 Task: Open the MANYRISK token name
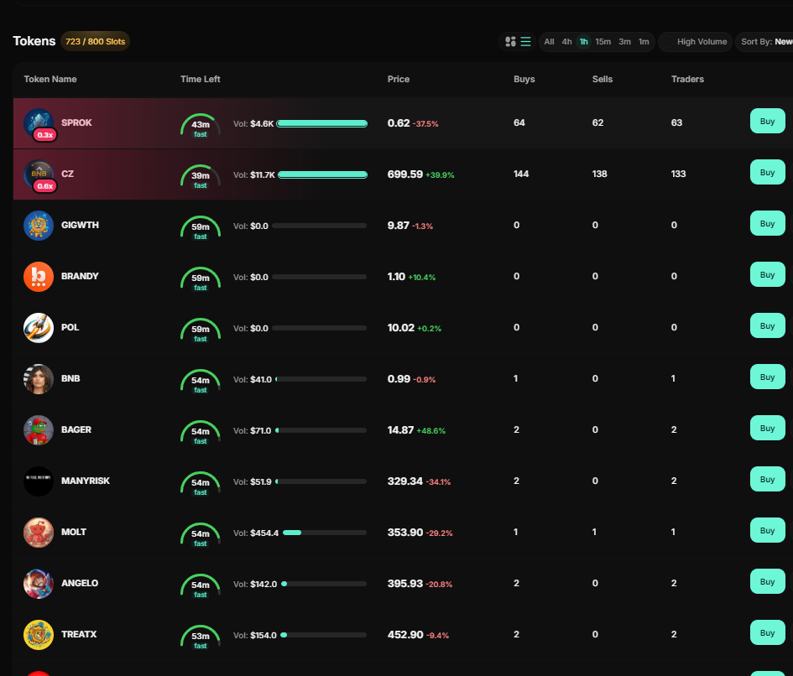86,481
